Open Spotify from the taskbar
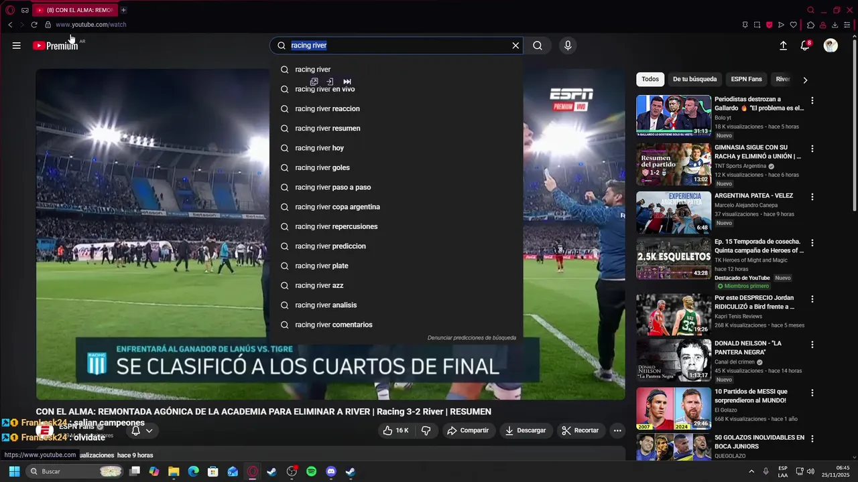 311,471
